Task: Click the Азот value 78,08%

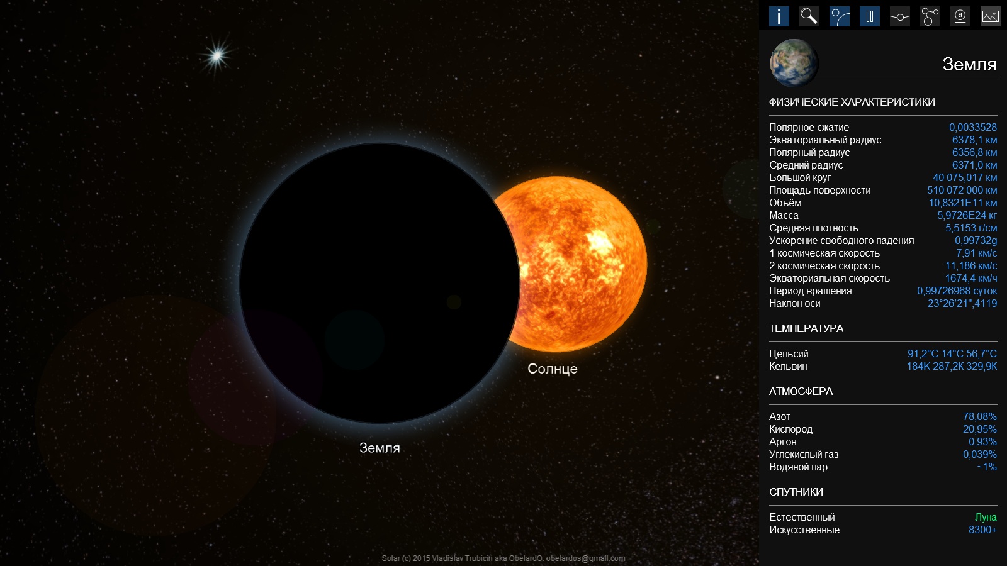Action: (980, 416)
